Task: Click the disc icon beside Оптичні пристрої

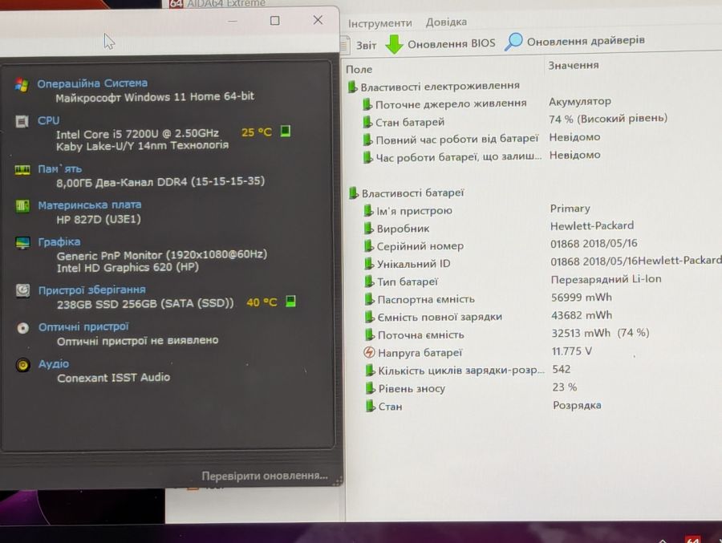Action: (22, 328)
